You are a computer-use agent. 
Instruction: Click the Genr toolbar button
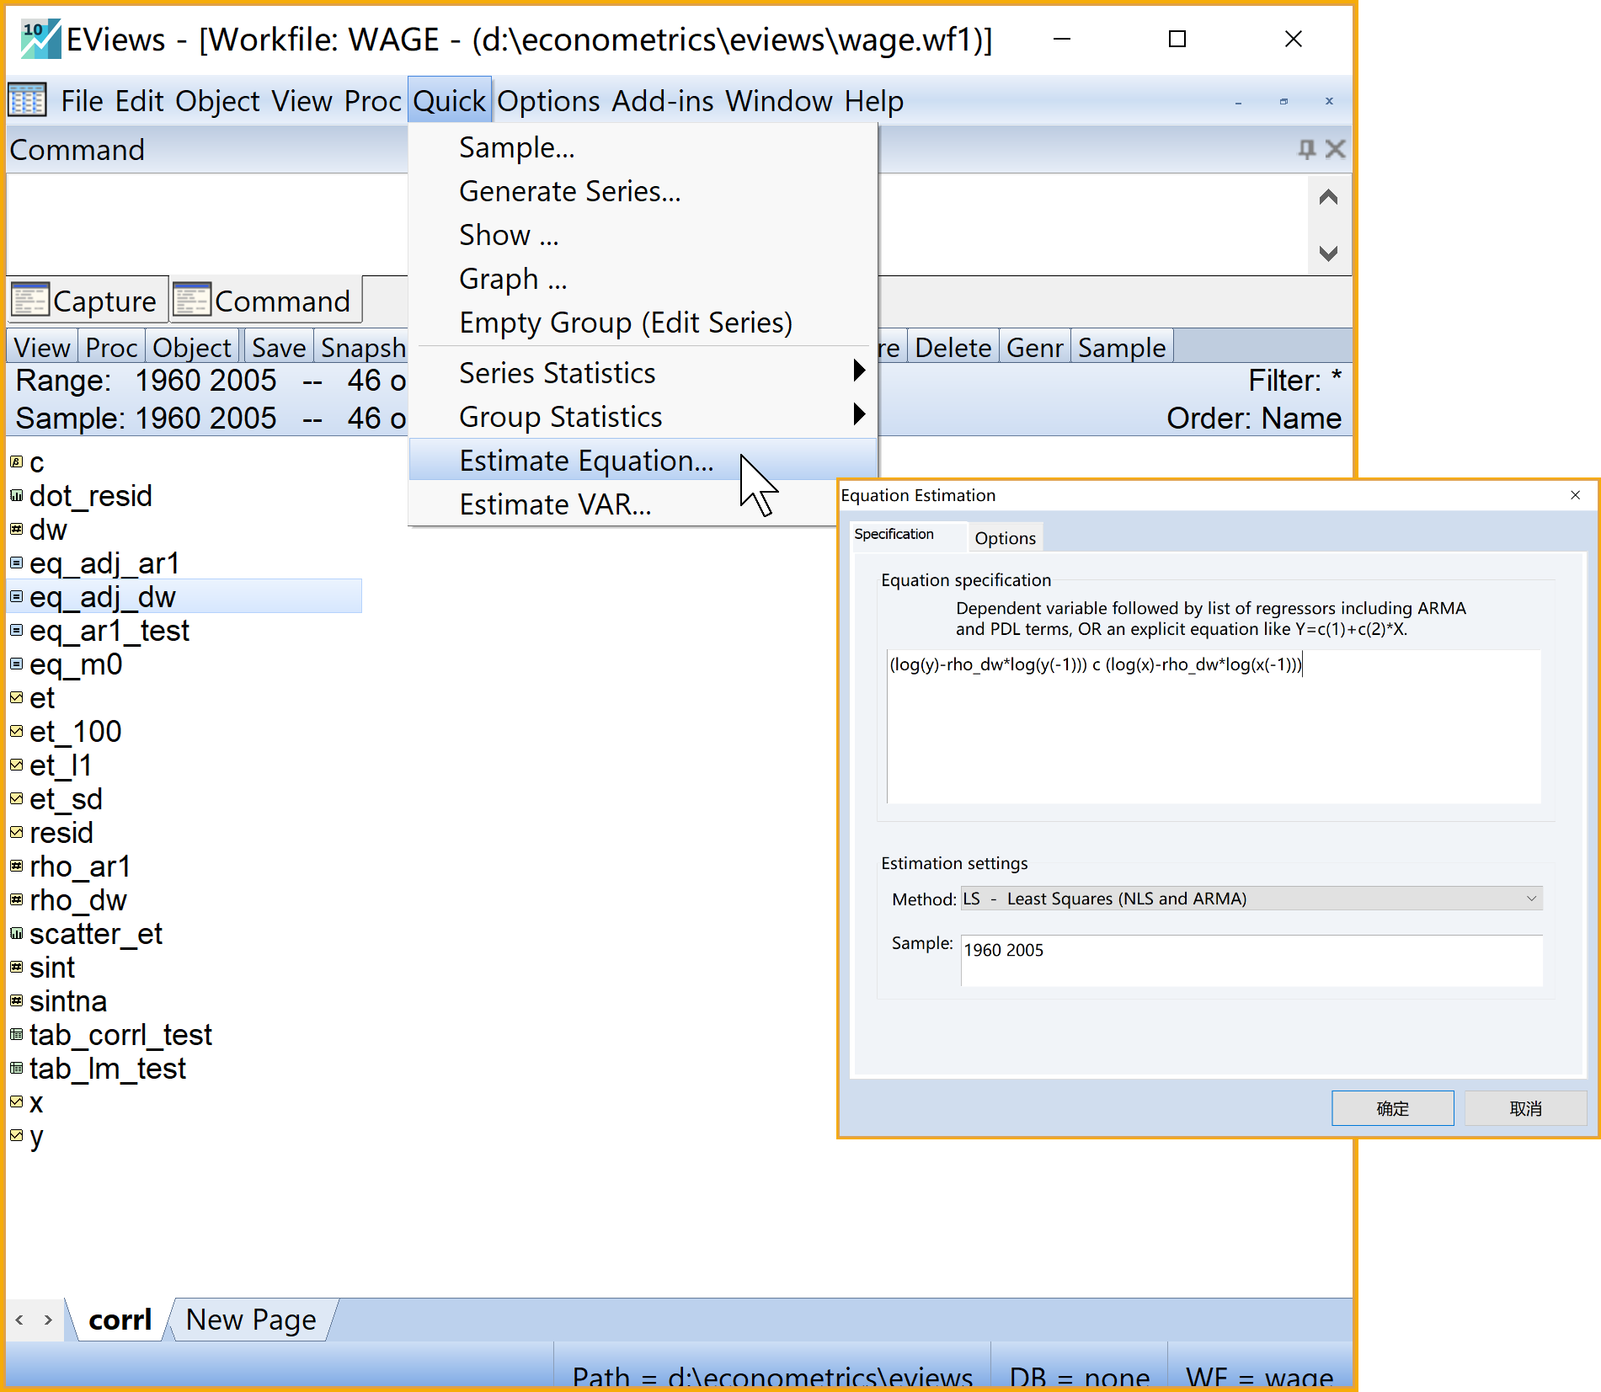[1034, 347]
